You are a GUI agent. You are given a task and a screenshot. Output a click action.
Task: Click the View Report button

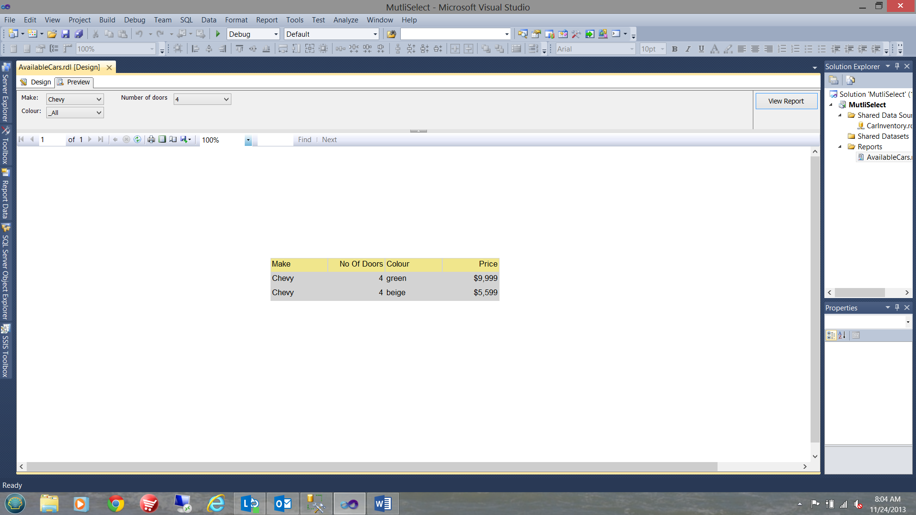coord(786,101)
